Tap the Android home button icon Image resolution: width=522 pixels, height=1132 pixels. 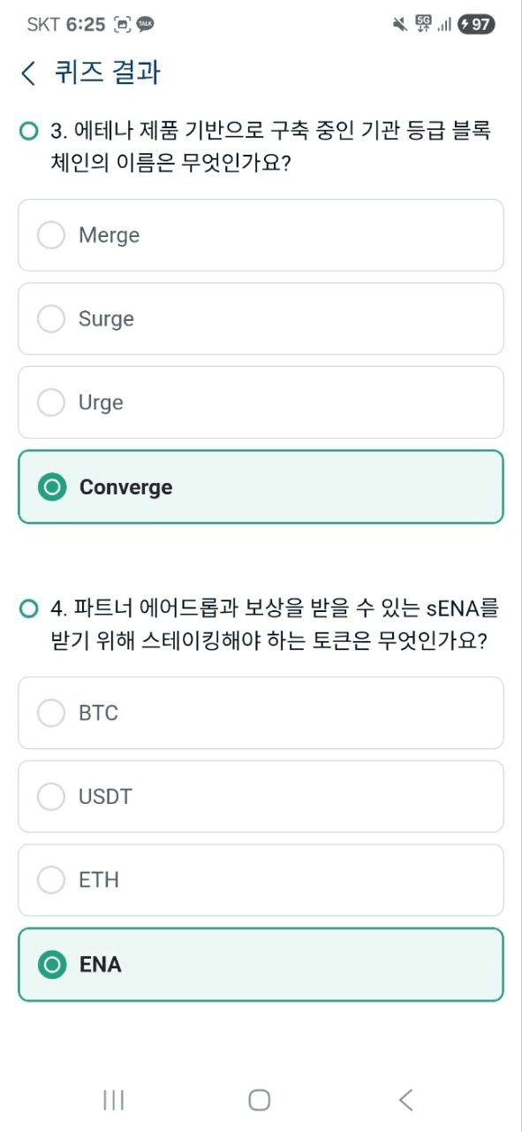[x=259, y=1099]
